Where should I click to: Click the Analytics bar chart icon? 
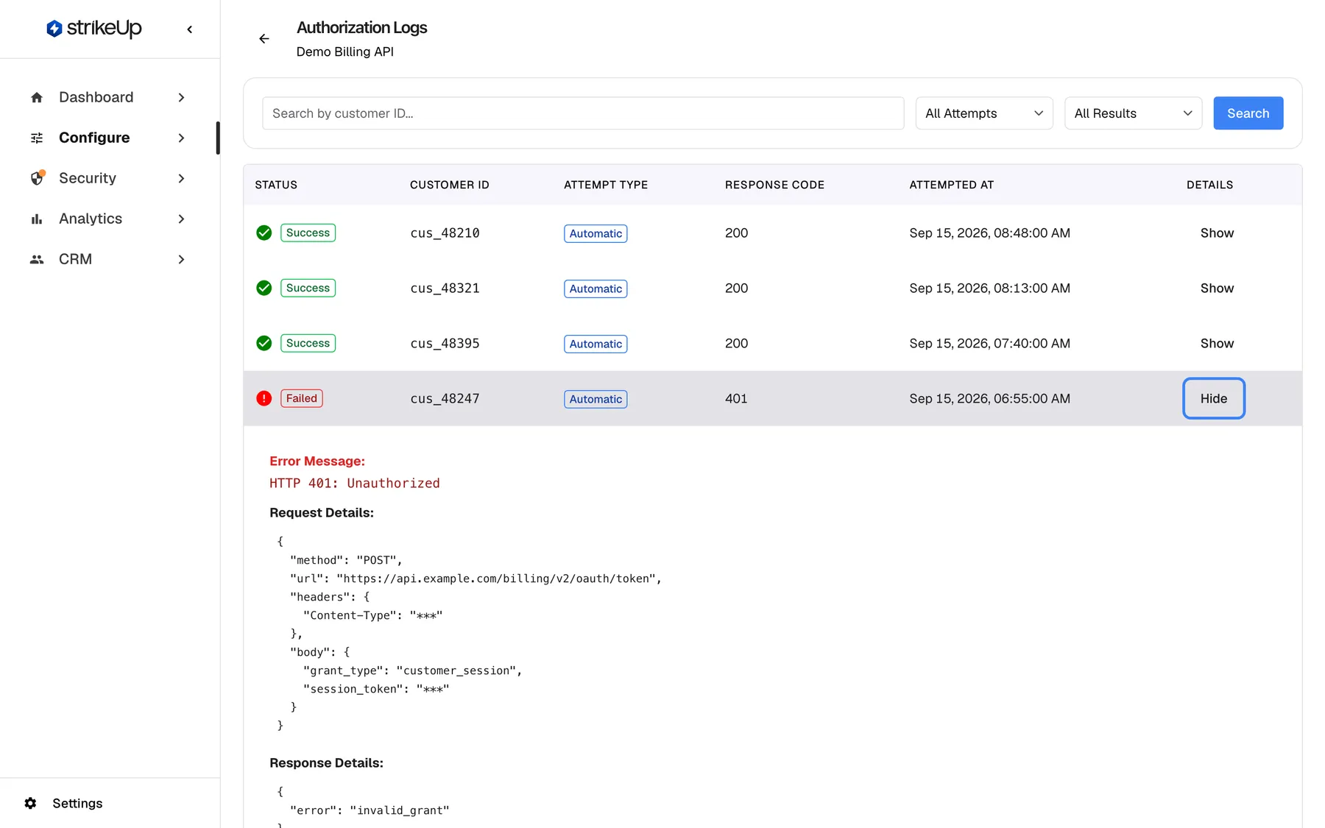tap(37, 219)
